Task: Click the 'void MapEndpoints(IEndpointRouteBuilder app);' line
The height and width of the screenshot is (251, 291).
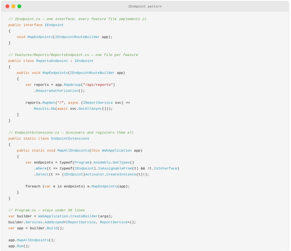Action: [x=65, y=37]
